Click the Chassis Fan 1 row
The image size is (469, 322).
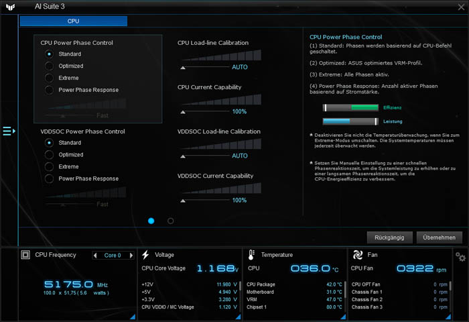coord(399,292)
